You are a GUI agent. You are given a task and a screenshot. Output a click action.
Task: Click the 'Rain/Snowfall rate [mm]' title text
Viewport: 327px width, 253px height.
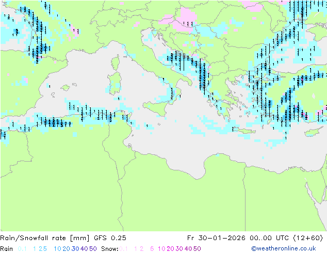[45, 238]
